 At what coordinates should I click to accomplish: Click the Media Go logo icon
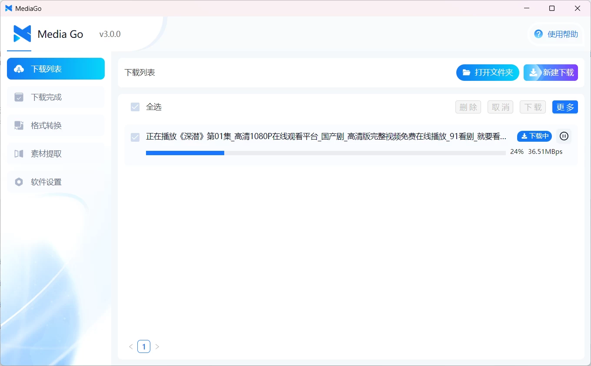22,33
